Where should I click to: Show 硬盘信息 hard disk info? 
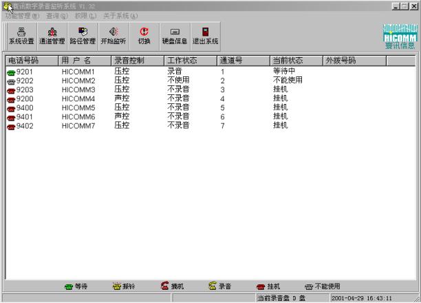pos(175,36)
